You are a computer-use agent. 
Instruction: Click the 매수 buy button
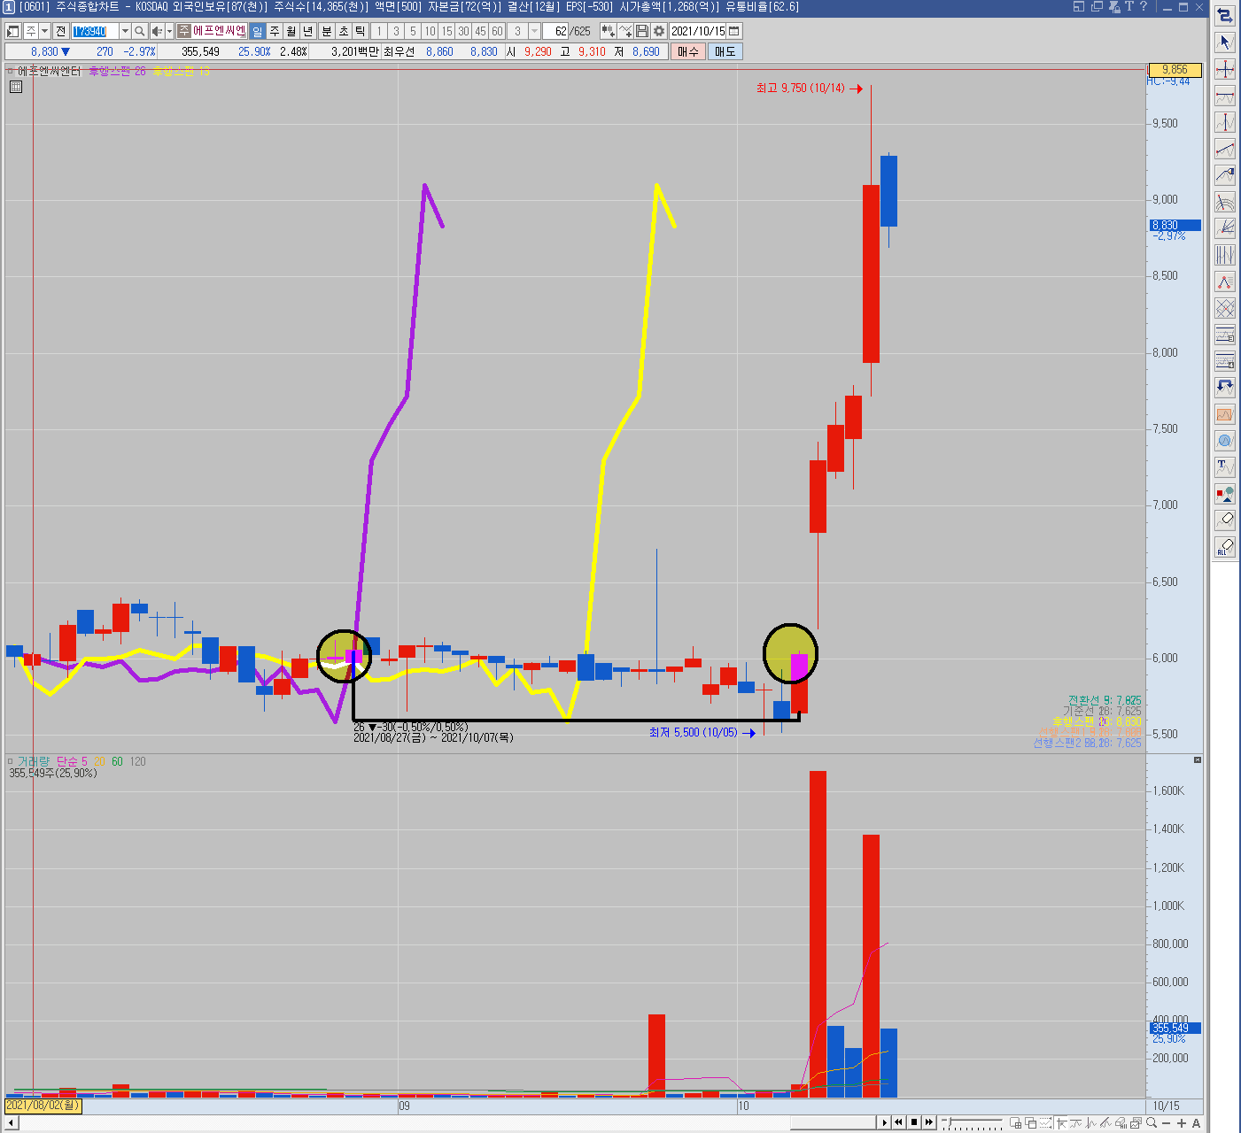[x=688, y=51]
